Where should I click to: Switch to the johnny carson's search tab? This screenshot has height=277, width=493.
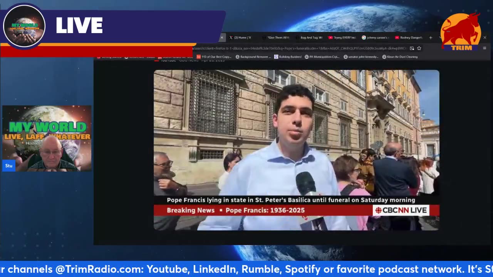click(x=376, y=38)
